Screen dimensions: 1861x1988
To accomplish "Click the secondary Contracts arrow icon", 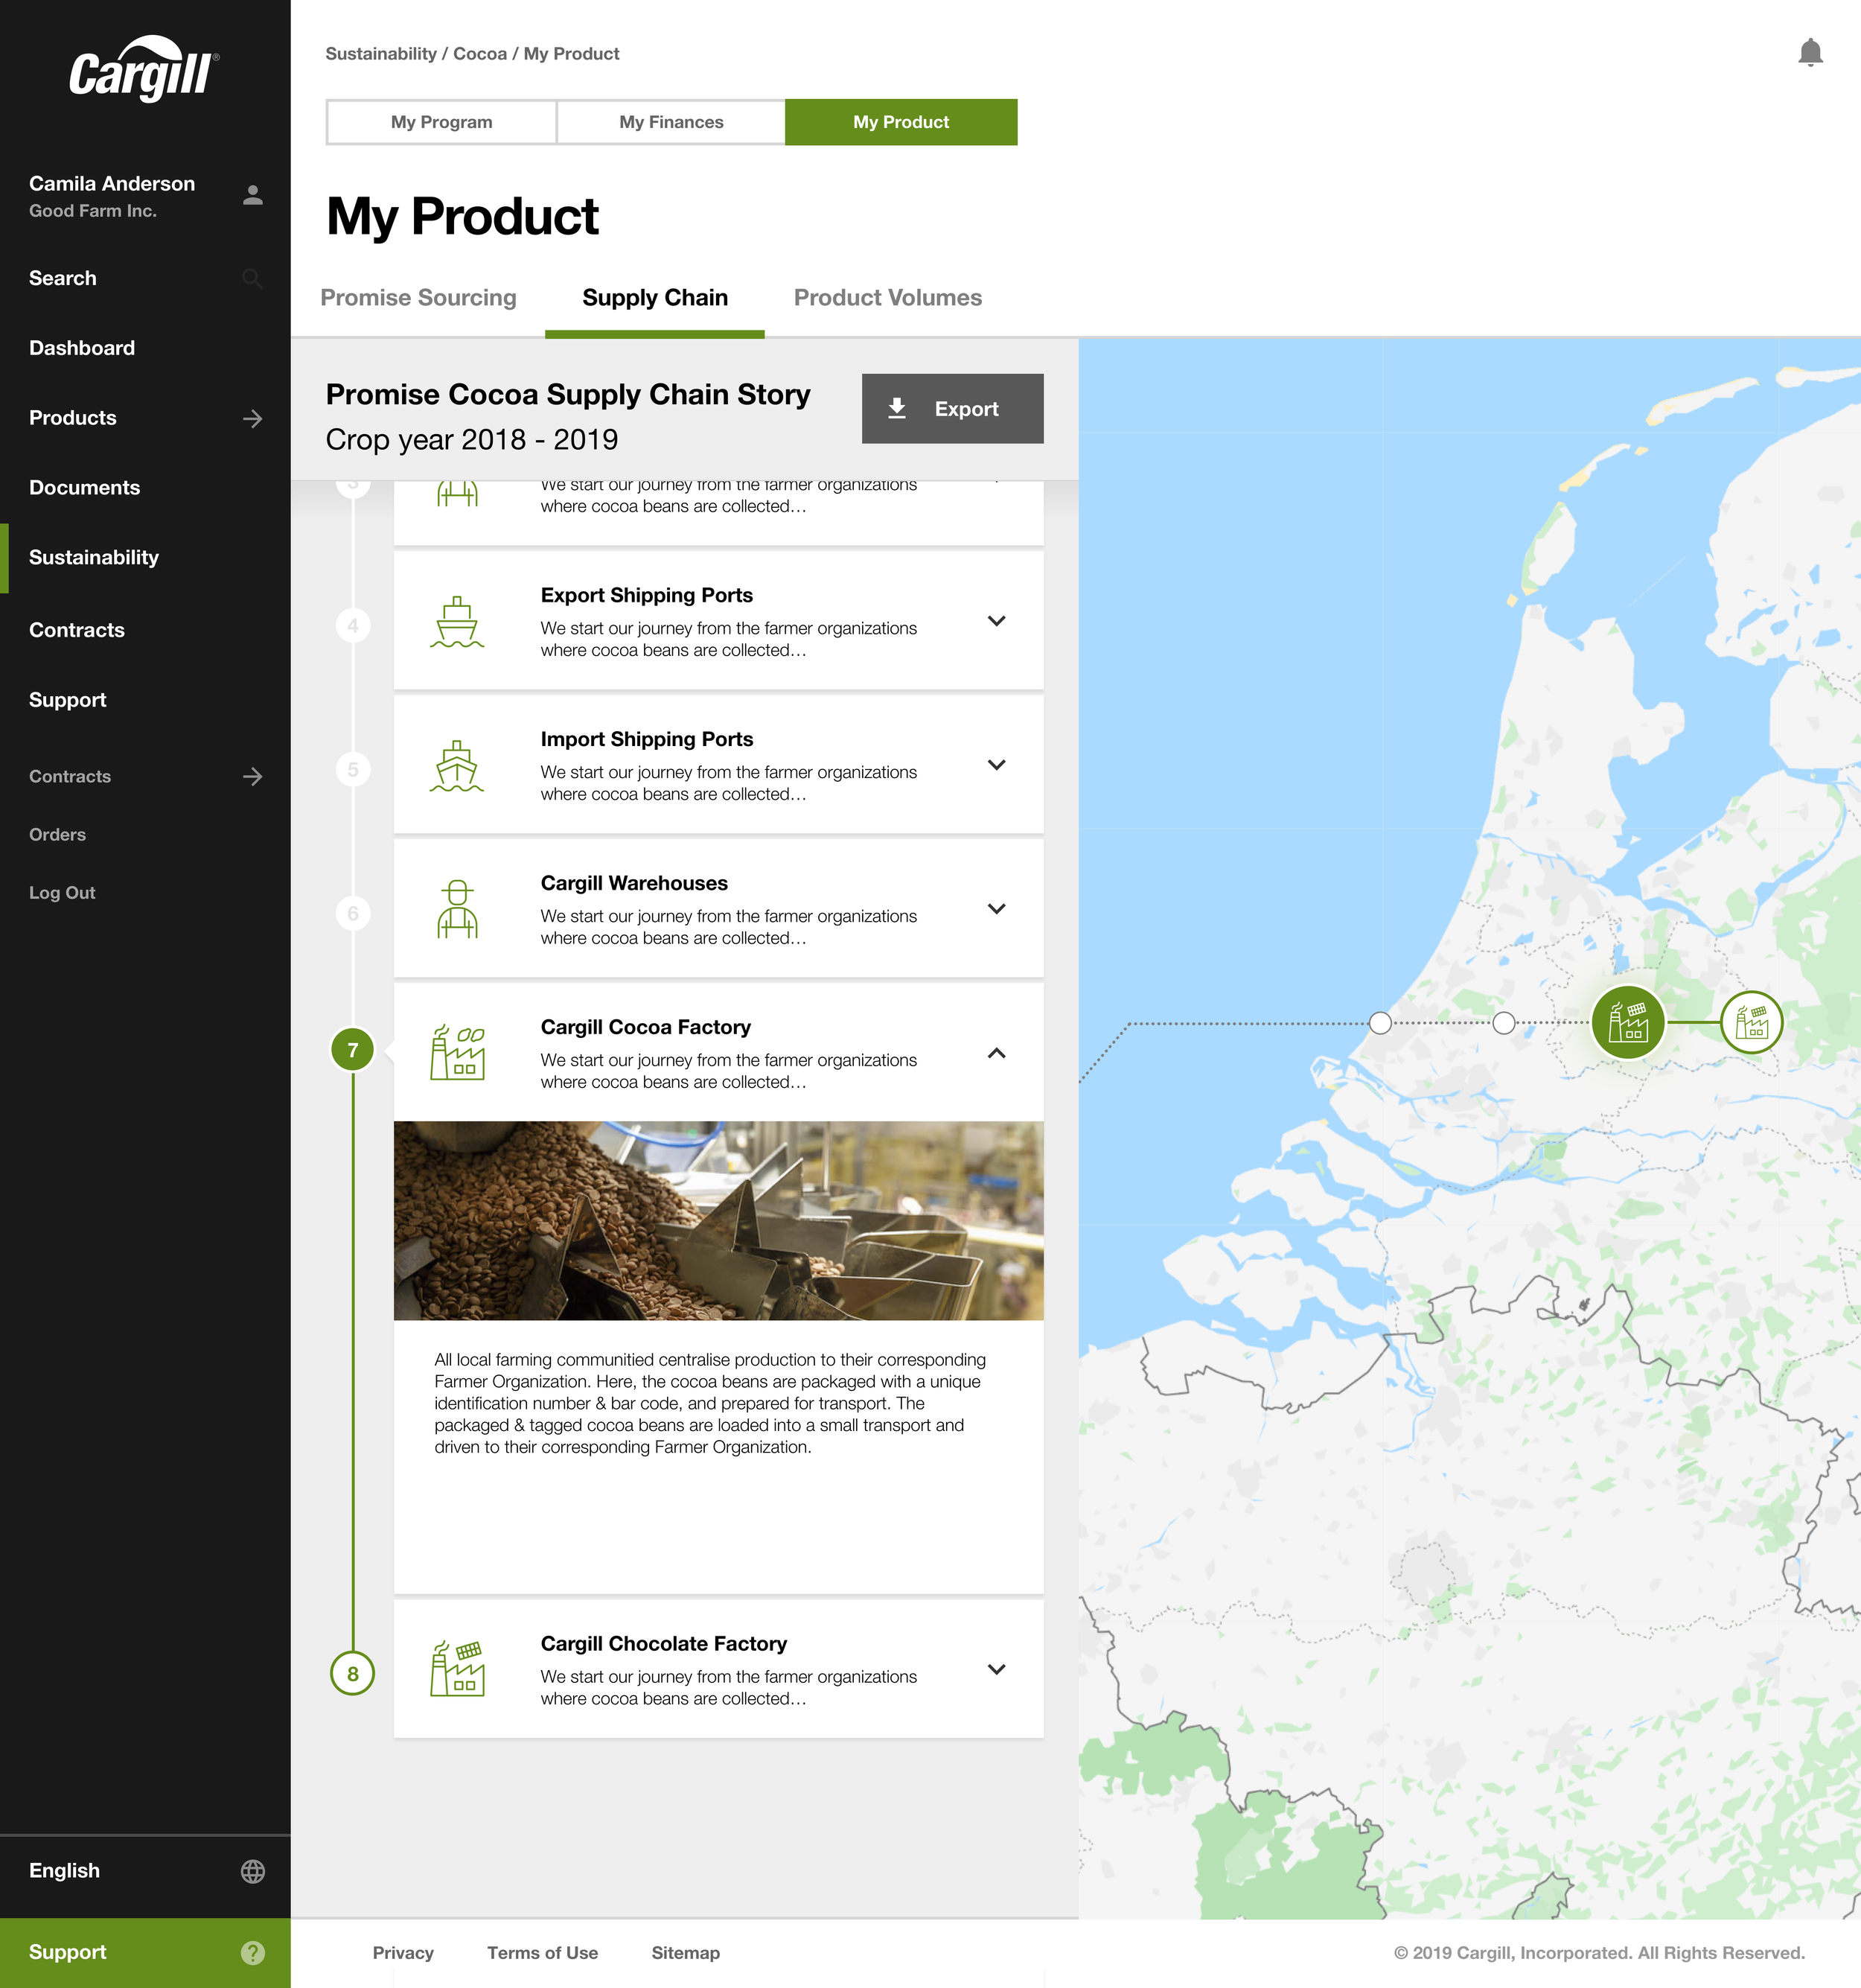I will pyautogui.click(x=253, y=776).
